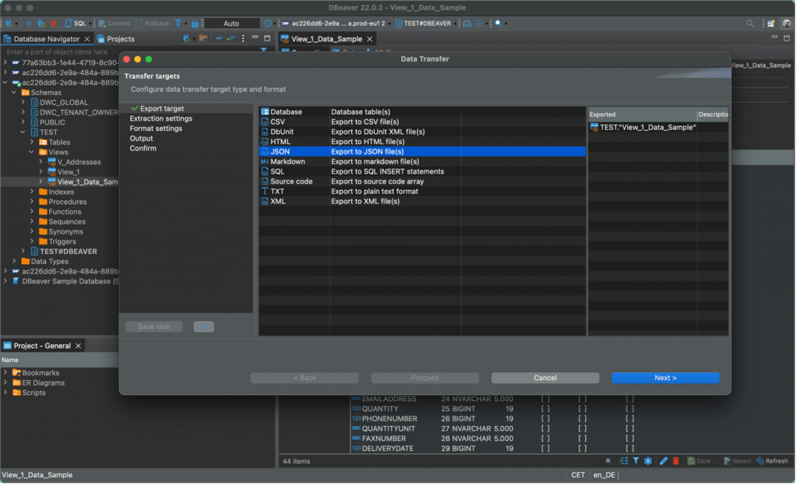
Task: Choose TXT plain text export
Action: pos(422,192)
